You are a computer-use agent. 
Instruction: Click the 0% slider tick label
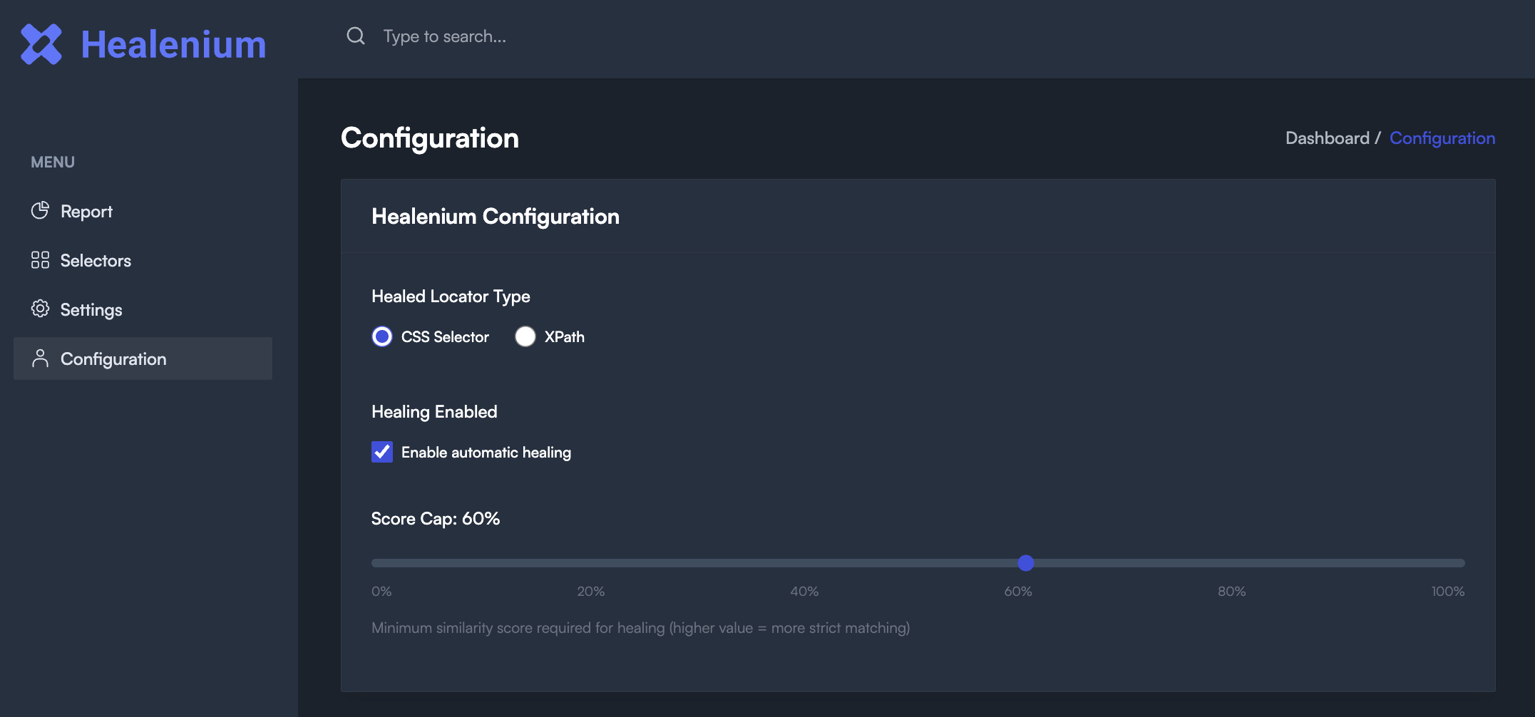point(381,592)
